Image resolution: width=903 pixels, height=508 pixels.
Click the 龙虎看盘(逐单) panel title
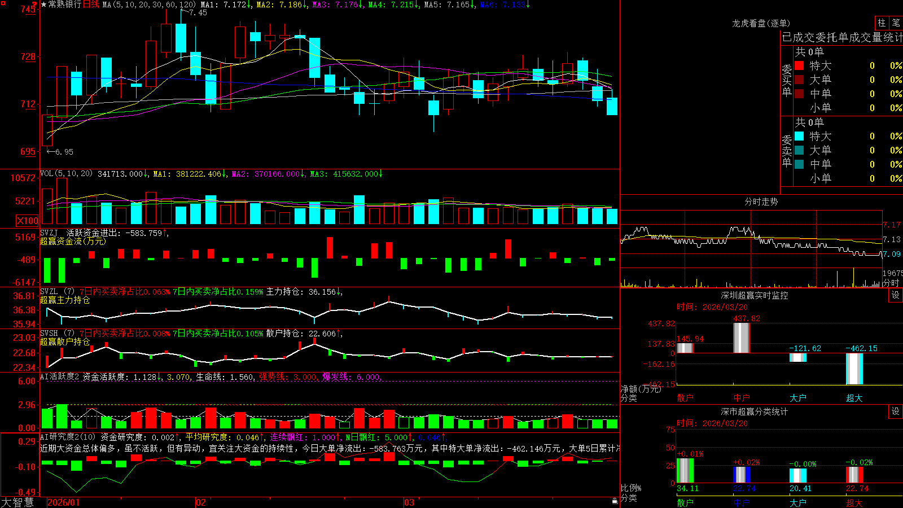(761, 23)
